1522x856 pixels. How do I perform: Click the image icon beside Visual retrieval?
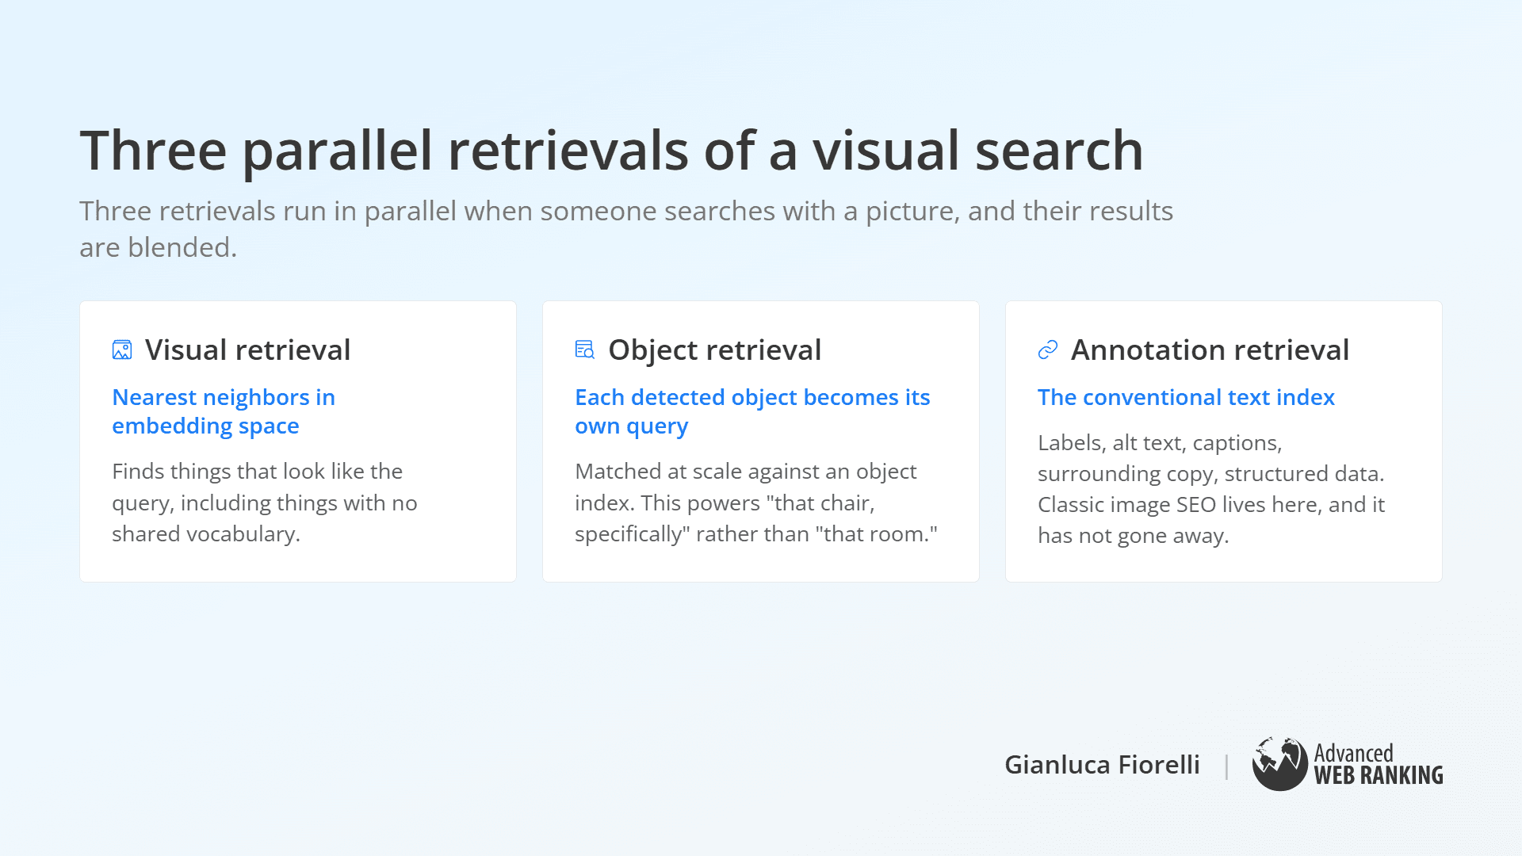pyautogui.click(x=122, y=350)
